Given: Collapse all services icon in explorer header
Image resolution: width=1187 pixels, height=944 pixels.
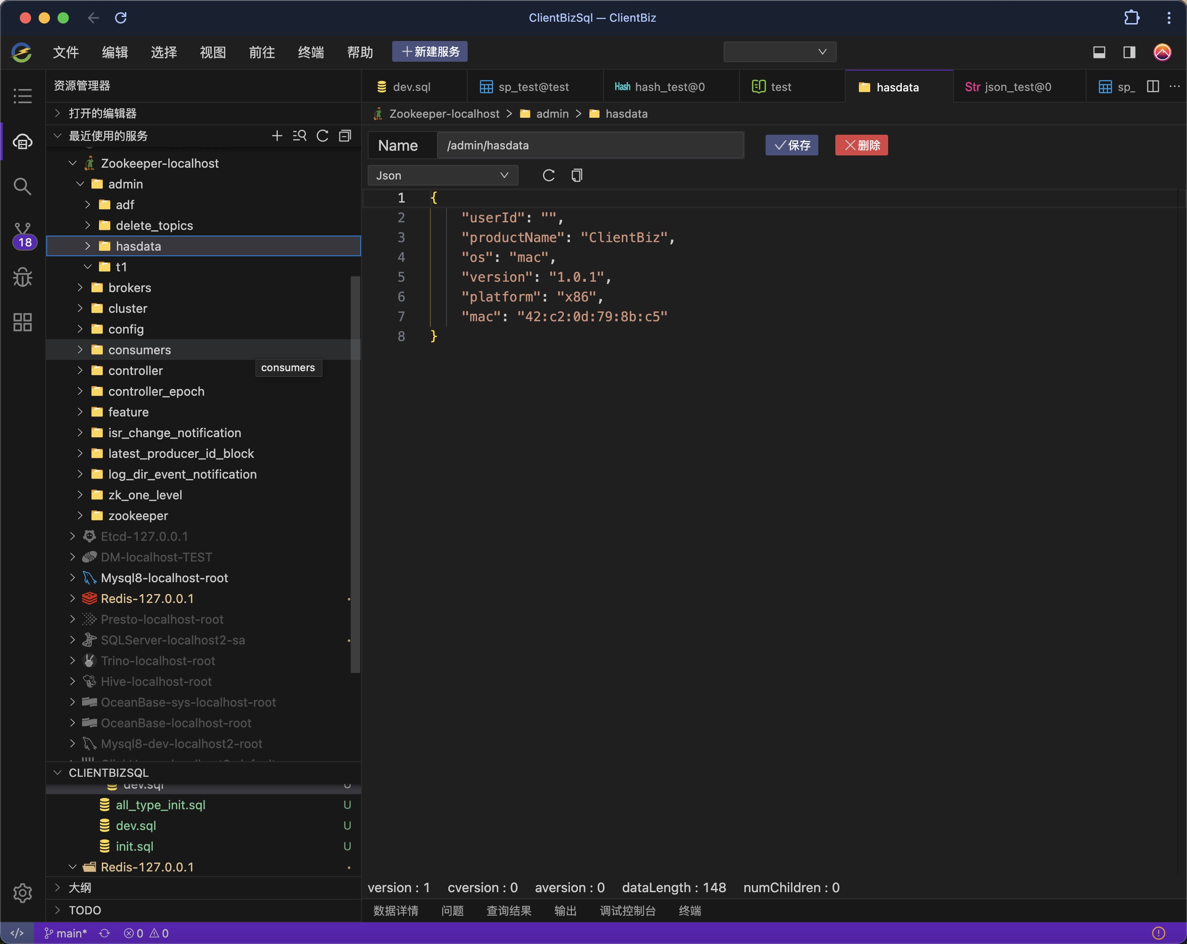Looking at the screenshot, I should tap(345, 136).
